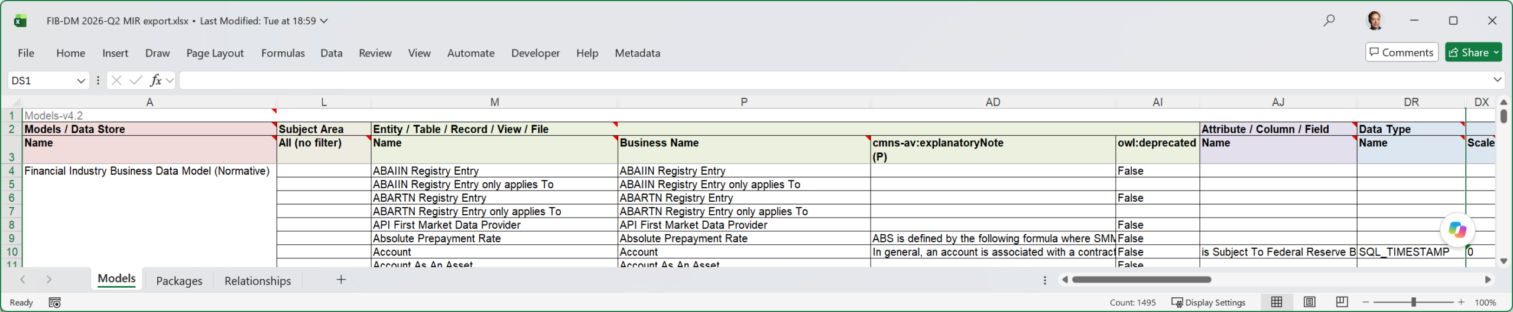The image size is (1513, 312).
Task: Open the Metadata ribbon tab
Action: pyautogui.click(x=638, y=53)
